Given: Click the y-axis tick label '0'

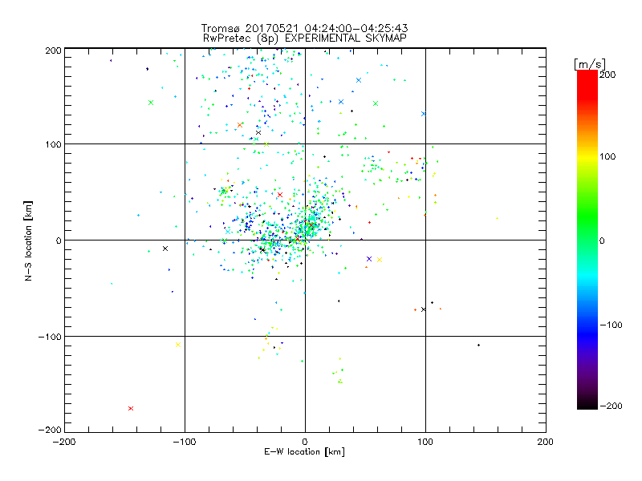Looking at the screenshot, I should (x=59, y=240).
